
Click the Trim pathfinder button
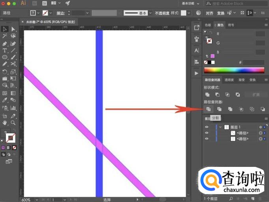pos(219,109)
